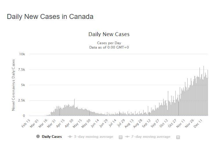
Task: Enable the 7-day moving average checkbox
Action: tap(178, 137)
